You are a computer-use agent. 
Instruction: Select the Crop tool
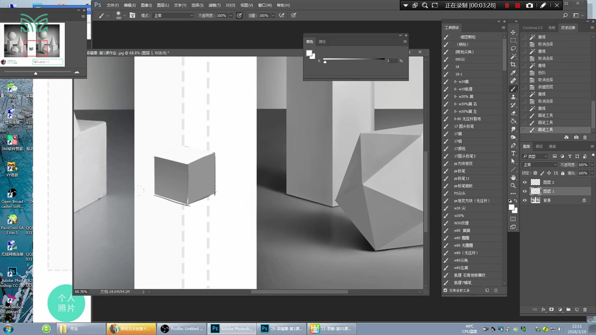pos(513,65)
